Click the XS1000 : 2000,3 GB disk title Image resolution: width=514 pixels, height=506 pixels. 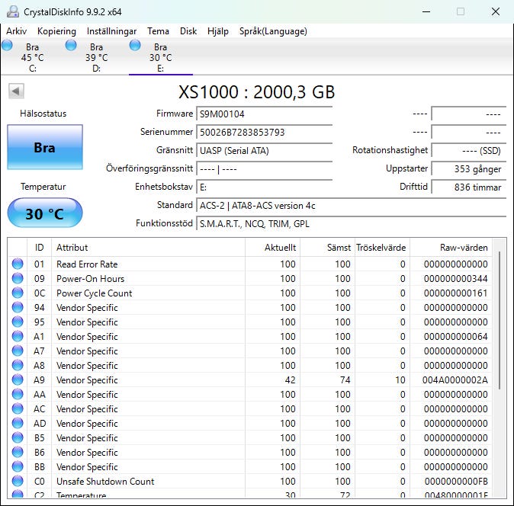point(257,92)
